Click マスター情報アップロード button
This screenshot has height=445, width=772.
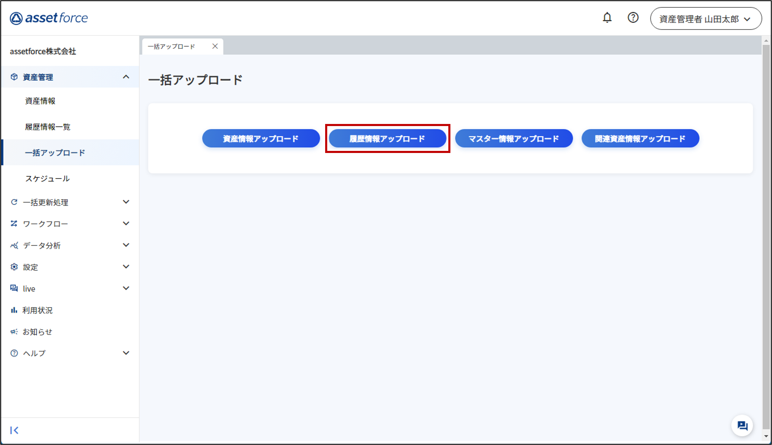514,138
